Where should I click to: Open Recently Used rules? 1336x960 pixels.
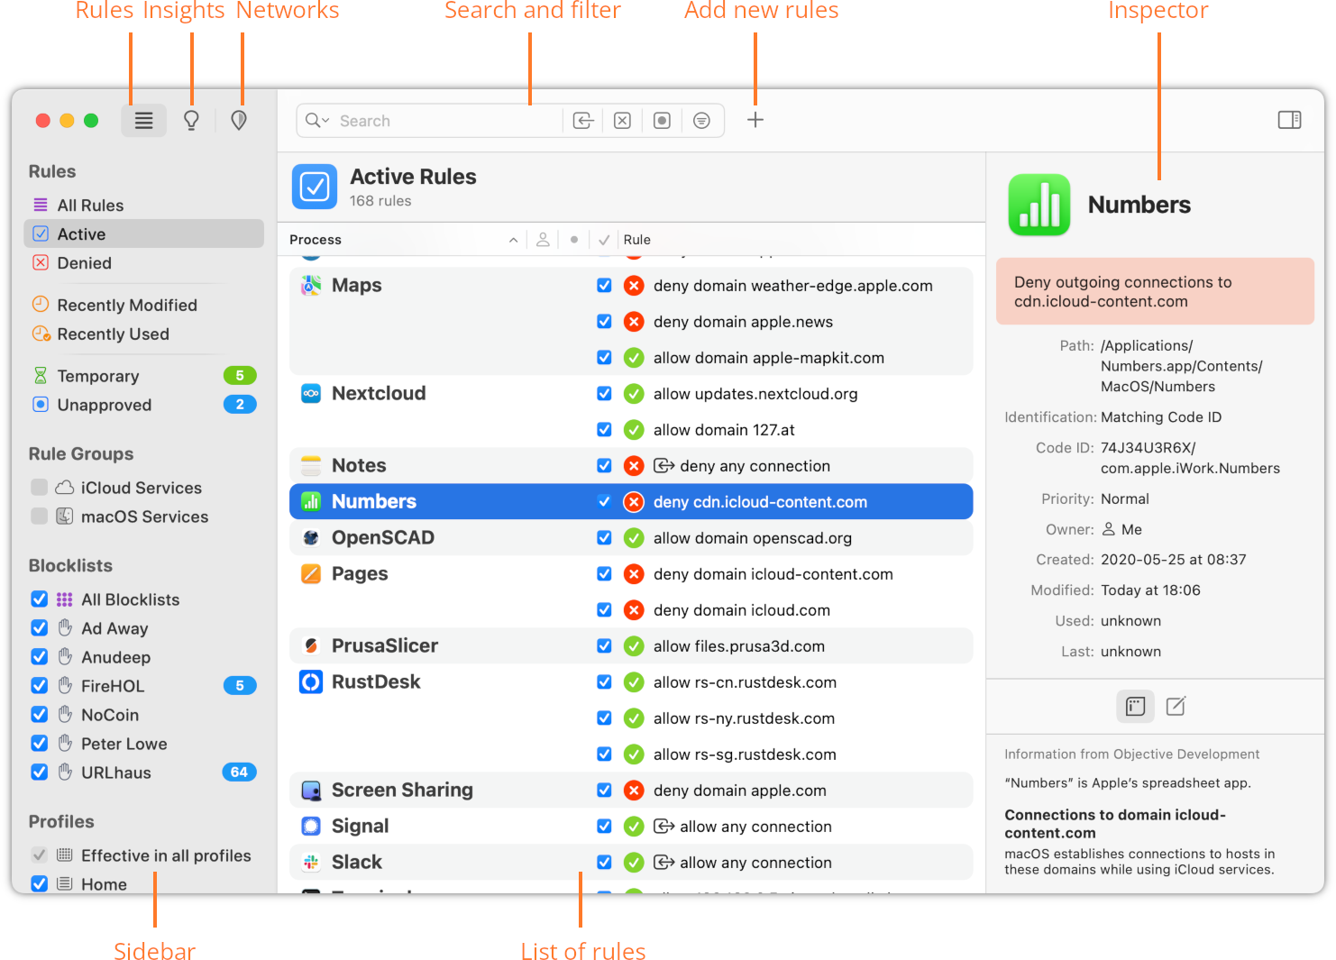[143, 334]
